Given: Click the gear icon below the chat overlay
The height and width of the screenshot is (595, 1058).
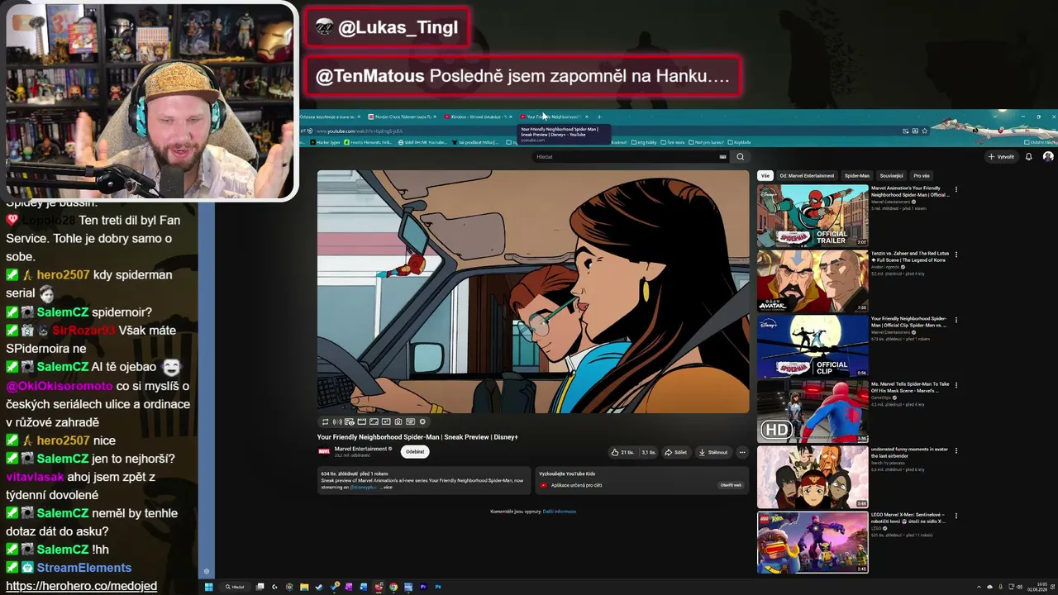Looking at the screenshot, I should pos(207,571).
